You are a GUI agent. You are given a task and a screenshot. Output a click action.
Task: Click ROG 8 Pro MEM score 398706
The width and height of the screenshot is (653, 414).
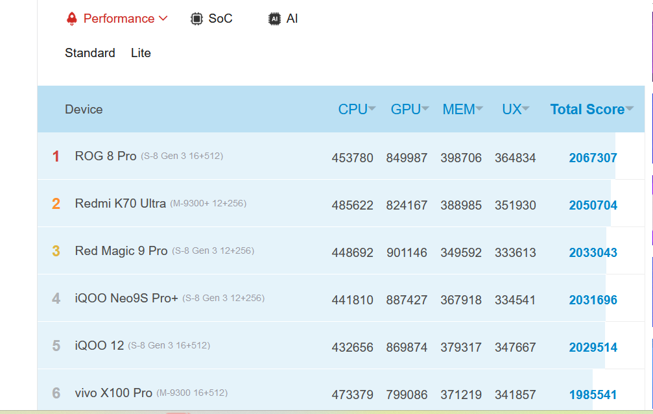461,158
